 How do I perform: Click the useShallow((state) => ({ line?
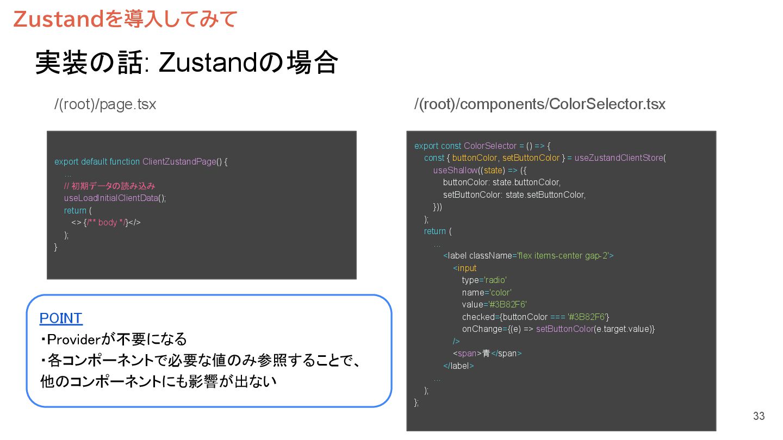point(481,170)
